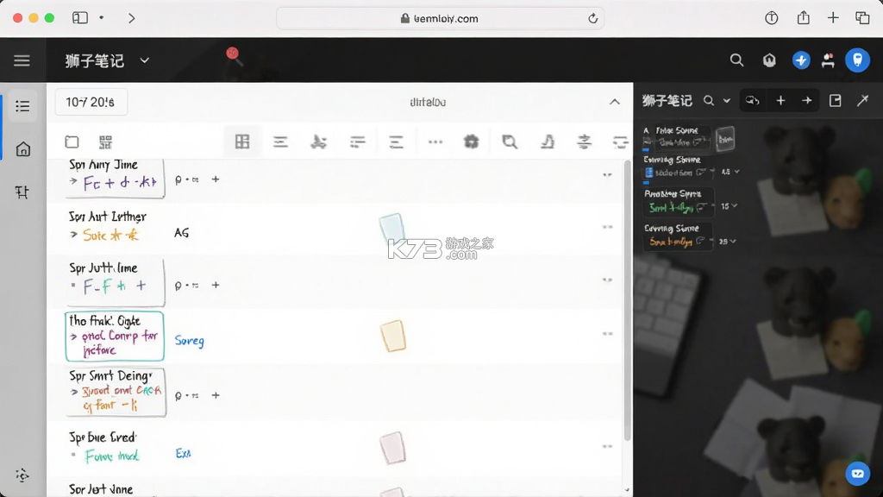This screenshot has width=883, height=497.
Task: Click the pink sticky note swatch
Action: point(392,448)
